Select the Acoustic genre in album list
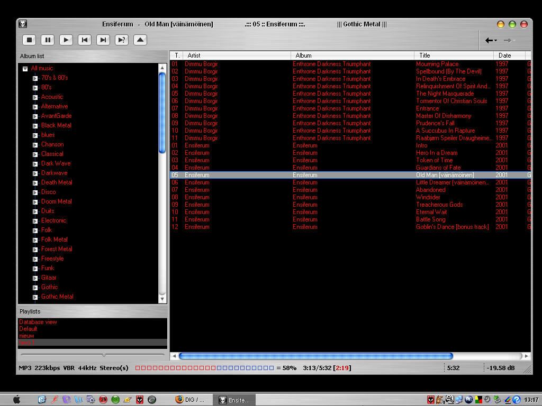Image resolution: width=542 pixels, height=406 pixels. tap(52, 97)
